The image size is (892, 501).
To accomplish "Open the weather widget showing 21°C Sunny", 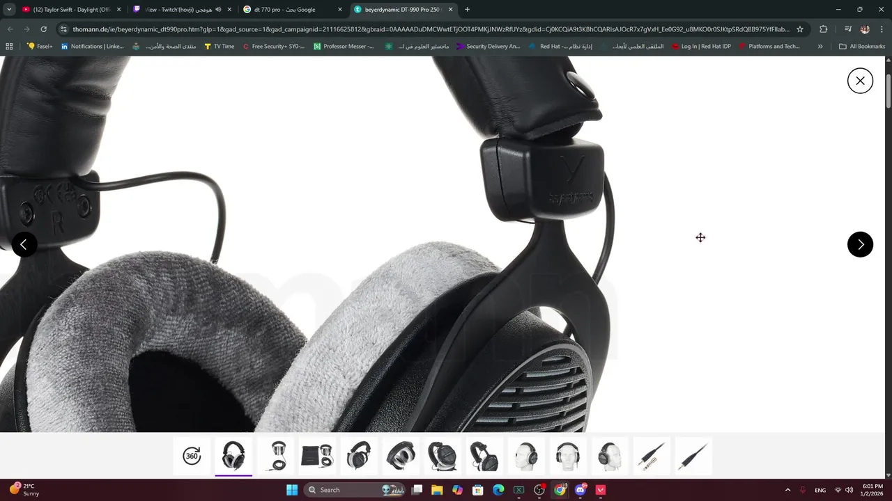I will [x=24, y=490].
